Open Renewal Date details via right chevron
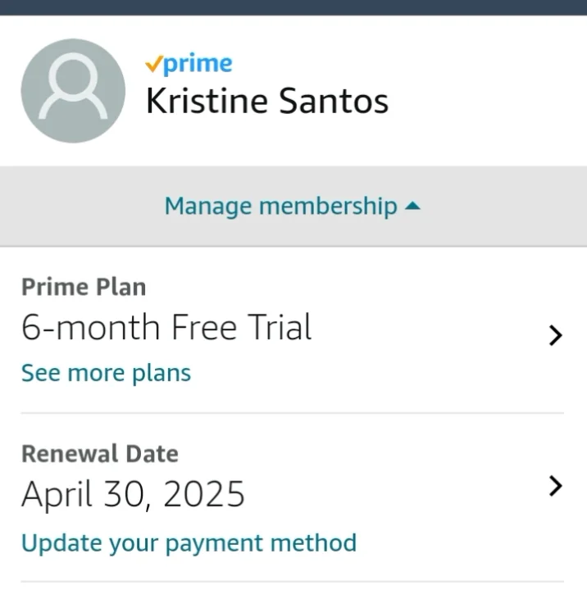This screenshot has width=587, height=590. point(555,486)
